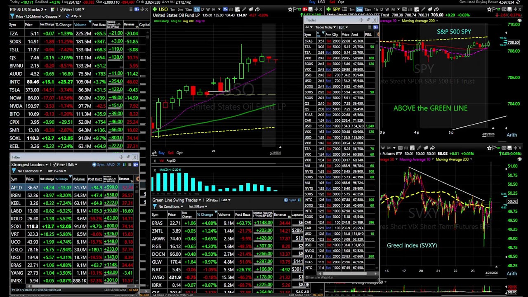
Task: Open the All dropdown in Trades window
Action: [x=309, y=27]
